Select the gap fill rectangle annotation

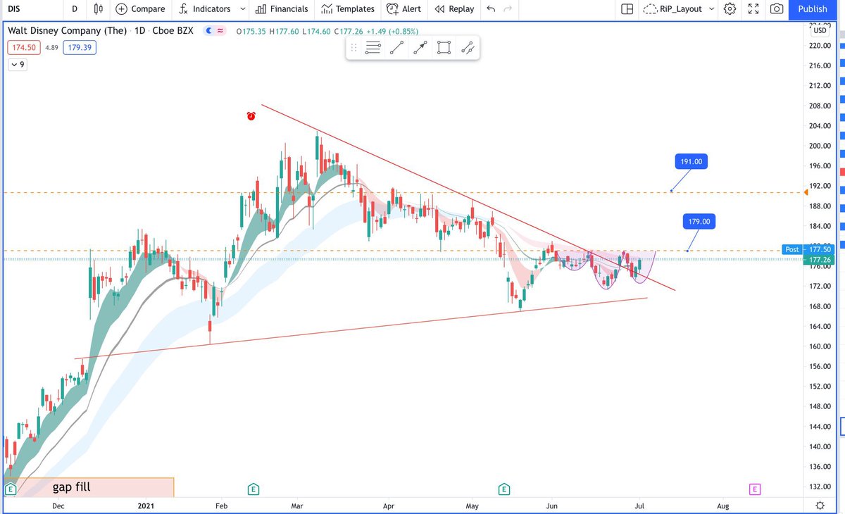coord(90,487)
